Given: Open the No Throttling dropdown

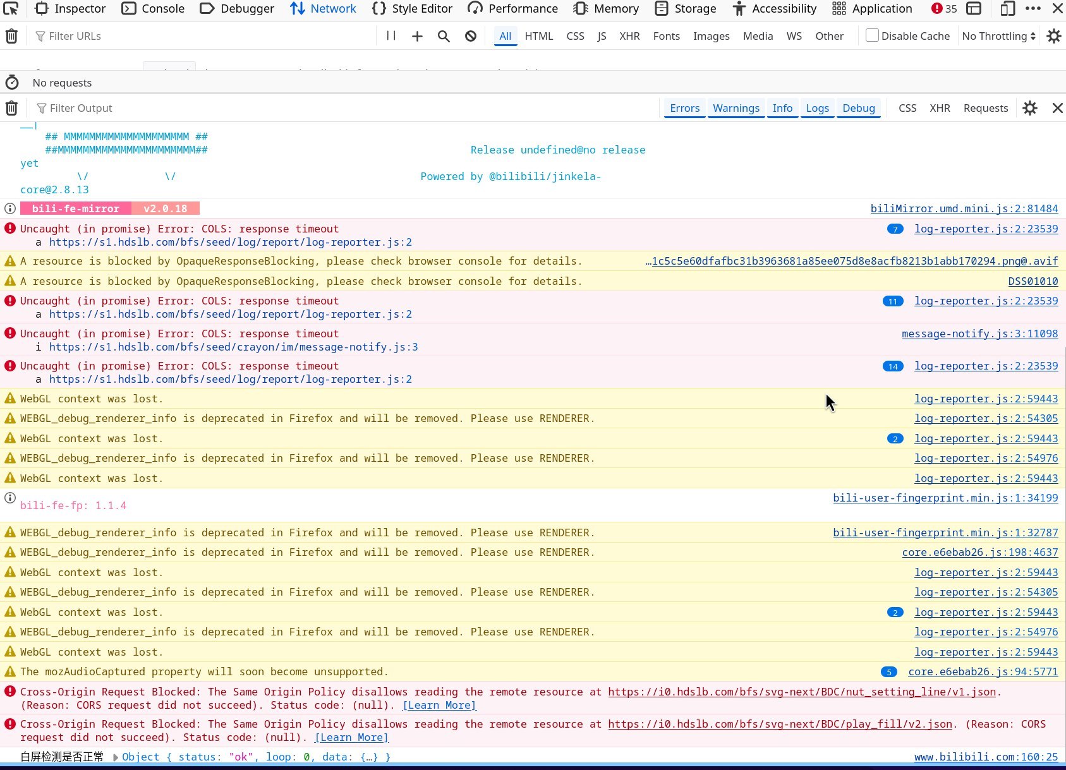Looking at the screenshot, I should pos(998,36).
